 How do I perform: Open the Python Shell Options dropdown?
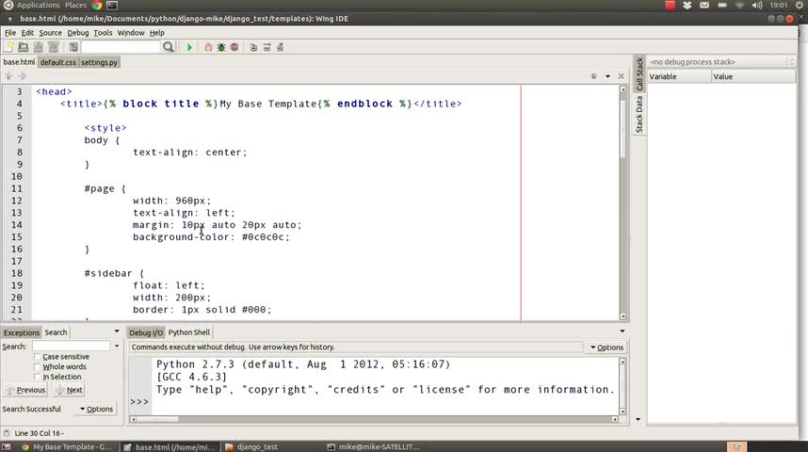coord(607,347)
